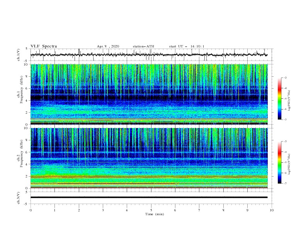This screenshot has height=236, width=306.
Task: Click the ch.1 PSD color scale bar
Action: click(x=279, y=99)
